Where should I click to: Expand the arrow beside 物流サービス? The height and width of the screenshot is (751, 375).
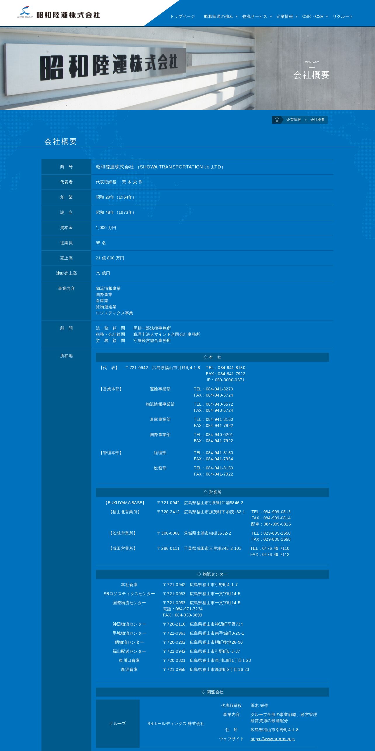click(271, 17)
